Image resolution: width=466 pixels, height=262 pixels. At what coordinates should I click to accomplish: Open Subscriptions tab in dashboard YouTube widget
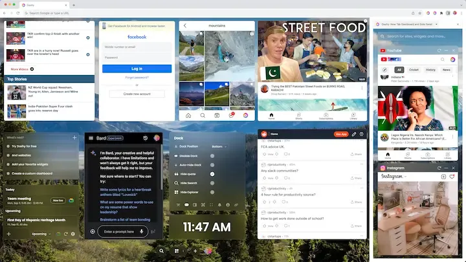pos(326,116)
